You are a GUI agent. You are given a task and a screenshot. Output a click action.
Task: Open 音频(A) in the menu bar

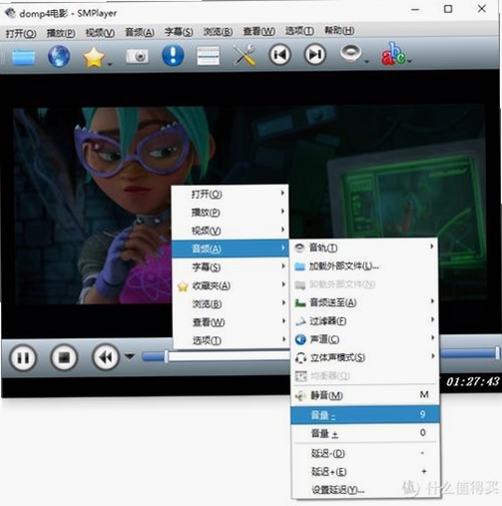(140, 33)
